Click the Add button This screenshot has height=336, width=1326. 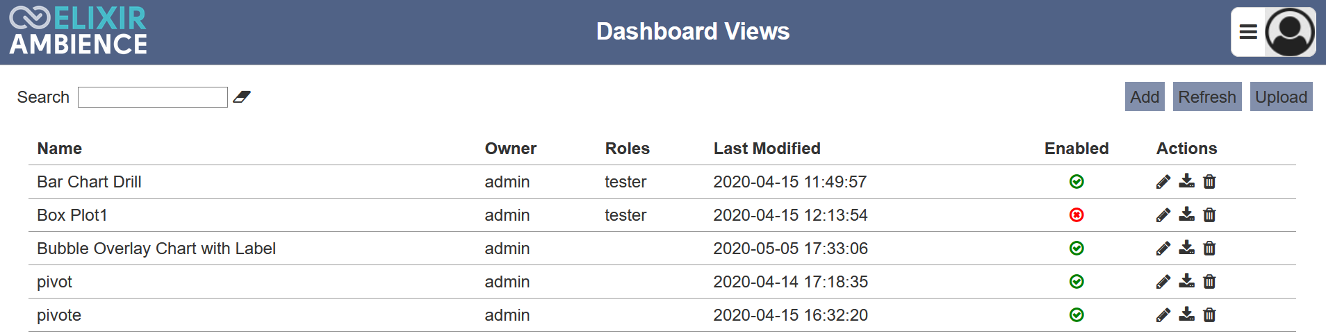[1145, 96]
